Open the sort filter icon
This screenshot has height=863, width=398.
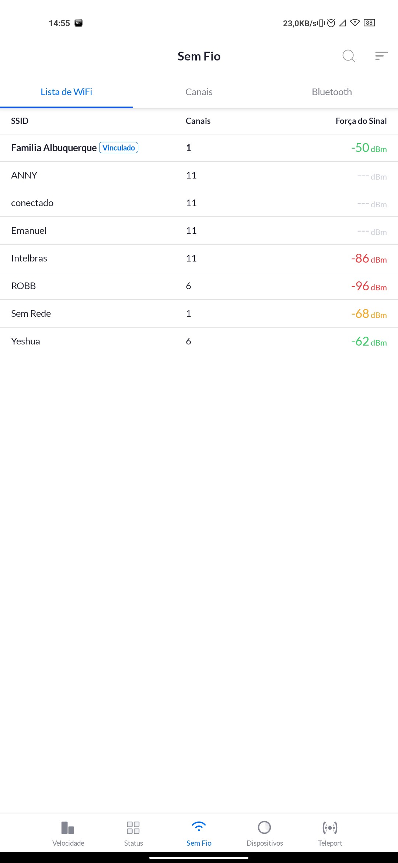pyautogui.click(x=381, y=56)
